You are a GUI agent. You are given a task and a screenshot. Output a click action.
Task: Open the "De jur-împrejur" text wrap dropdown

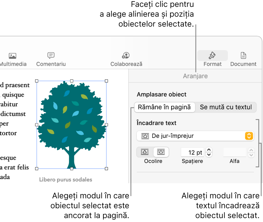tap(195, 136)
